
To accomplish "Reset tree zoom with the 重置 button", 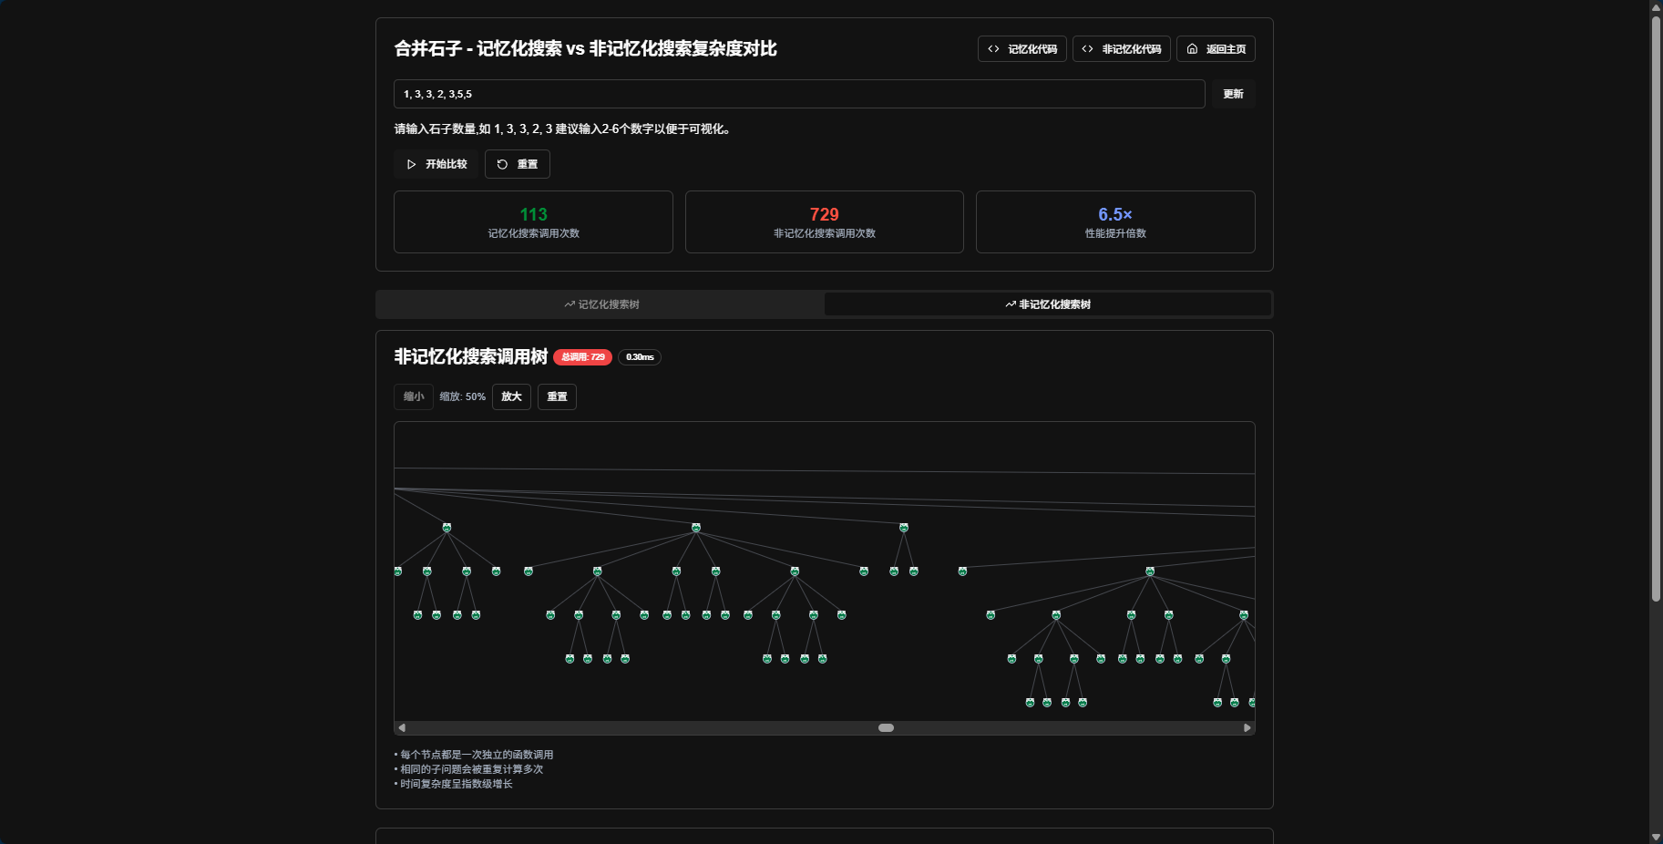I will 557,396.
